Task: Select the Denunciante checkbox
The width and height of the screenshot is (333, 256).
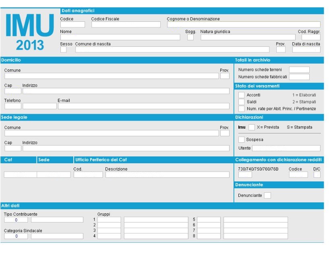Action: (x=267, y=196)
